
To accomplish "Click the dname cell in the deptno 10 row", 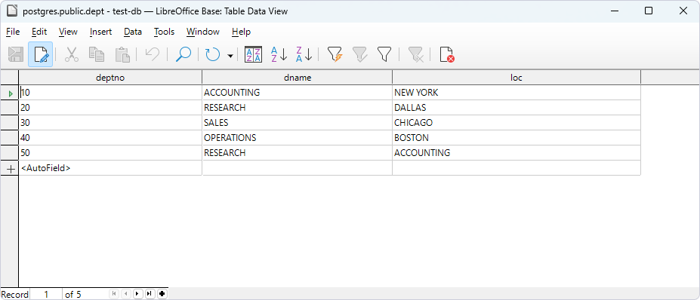I will pos(298,93).
